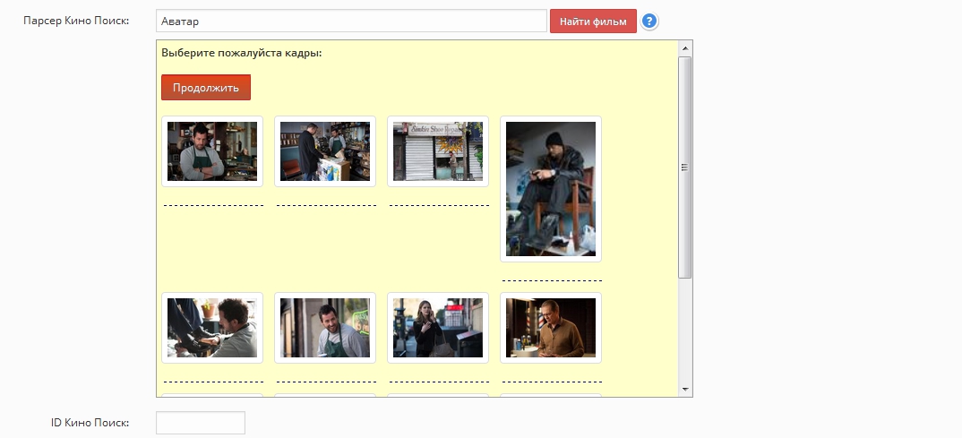Click the Продолжить button
Viewport: 962px width, 438px height.
click(x=205, y=87)
